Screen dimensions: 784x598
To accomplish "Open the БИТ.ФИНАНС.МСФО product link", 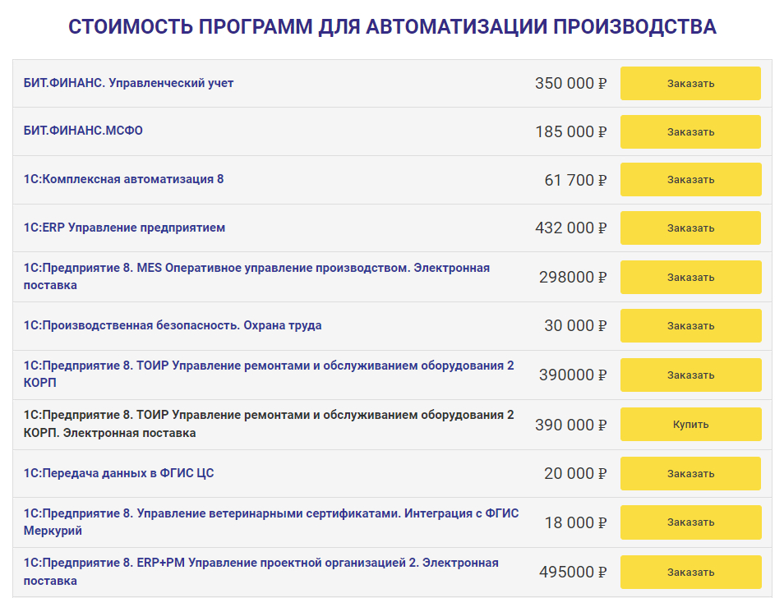I will point(84,131).
